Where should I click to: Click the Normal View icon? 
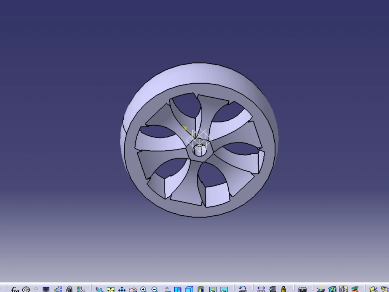[167, 290]
